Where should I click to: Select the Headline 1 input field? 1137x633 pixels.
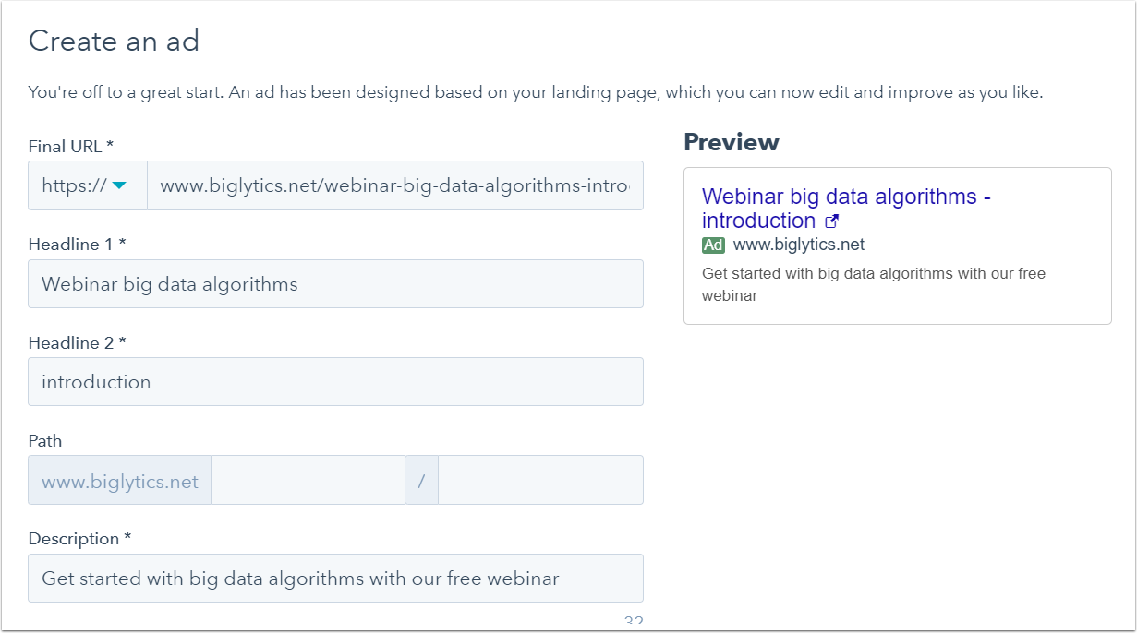pos(335,283)
